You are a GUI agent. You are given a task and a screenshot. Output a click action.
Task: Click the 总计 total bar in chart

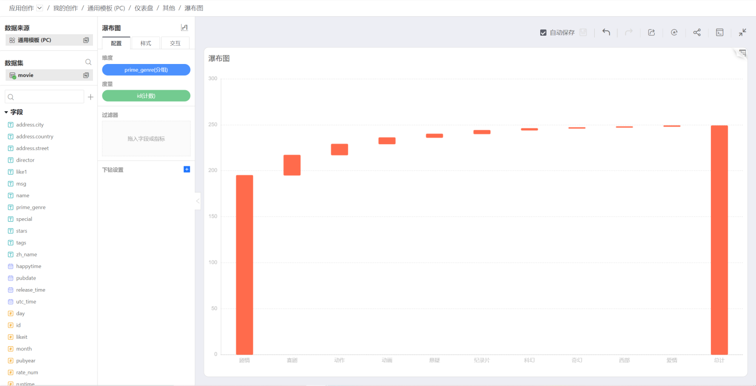coord(719,240)
